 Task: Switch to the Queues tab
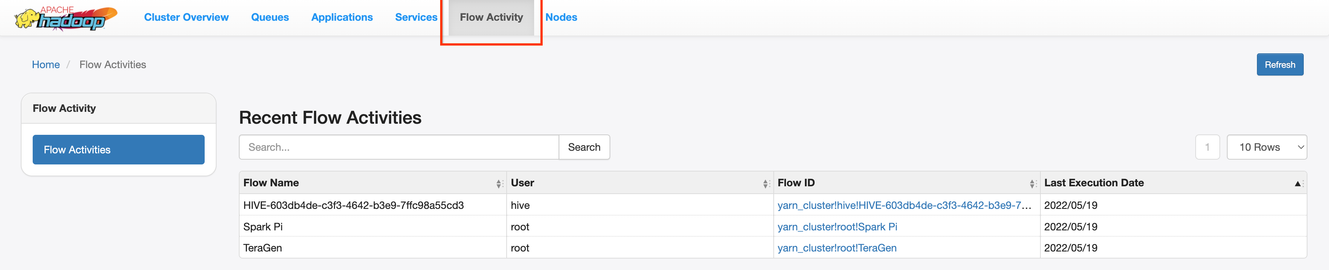[x=270, y=17]
